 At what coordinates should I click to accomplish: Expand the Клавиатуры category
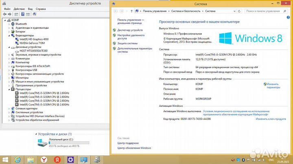[x=9, y=58]
